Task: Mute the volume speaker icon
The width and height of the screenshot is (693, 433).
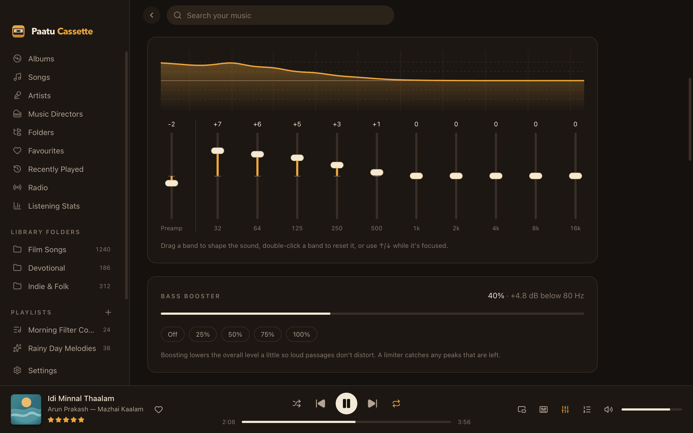Action: coord(608,409)
